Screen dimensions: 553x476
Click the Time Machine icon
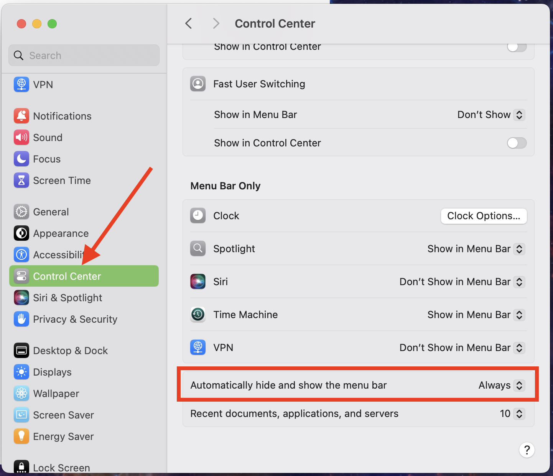coord(198,314)
